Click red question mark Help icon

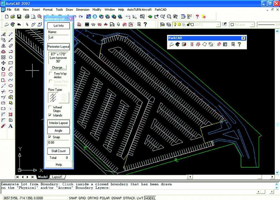197,17
